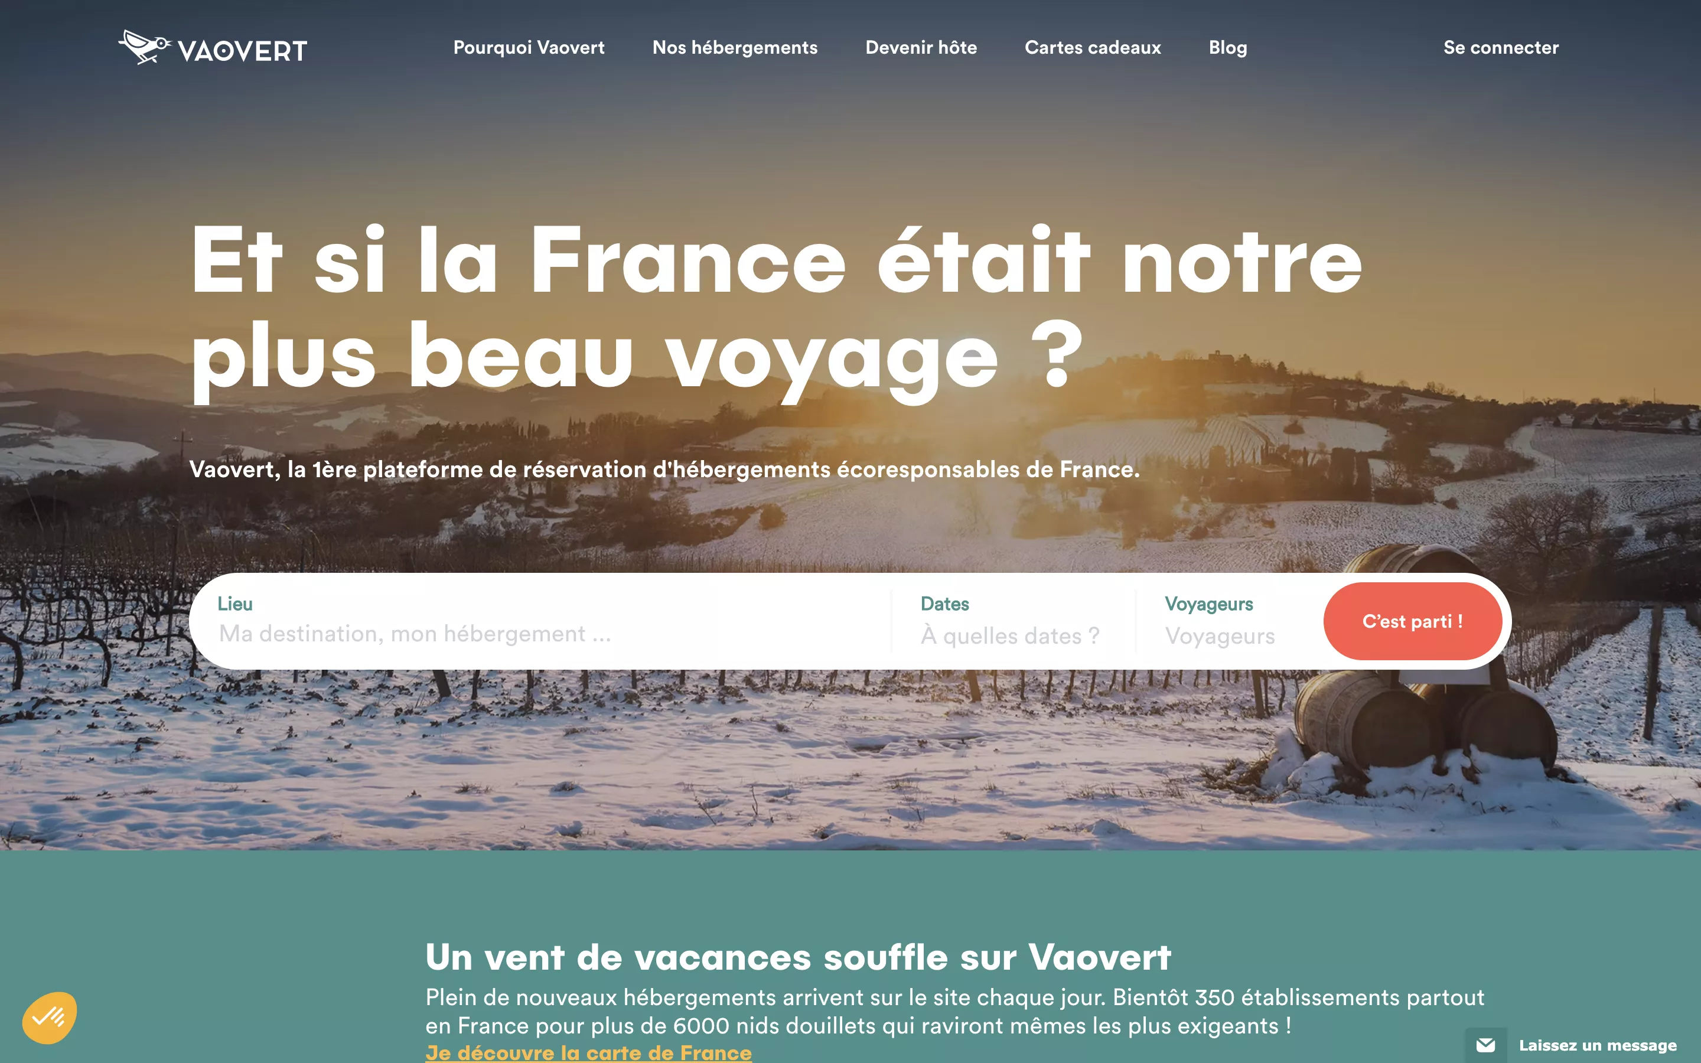Open Pourquoi Vaovert menu item
Image resolution: width=1701 pixels, height=1063 pixels.
pos(529,47)
